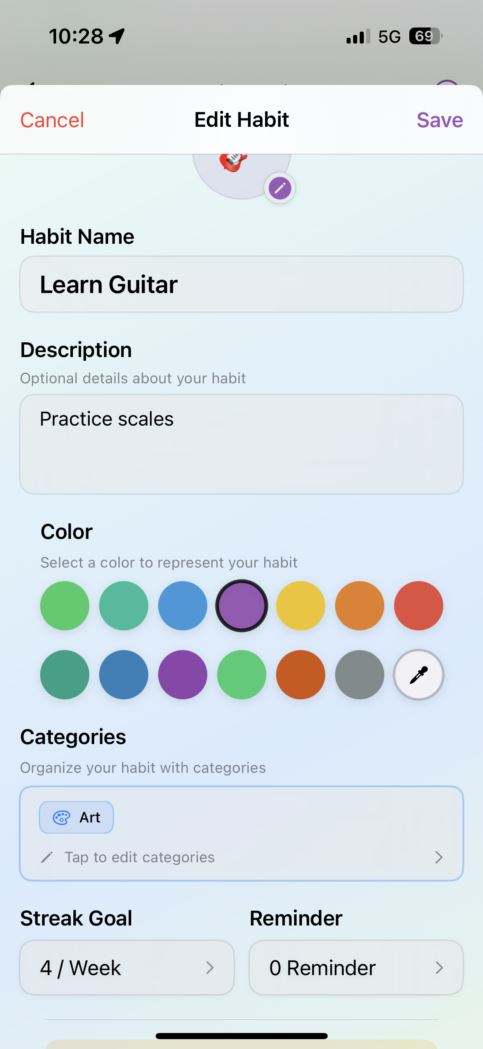Cancel editing the habit
The width and height of the screenshot is (483, 1049).
52,120
